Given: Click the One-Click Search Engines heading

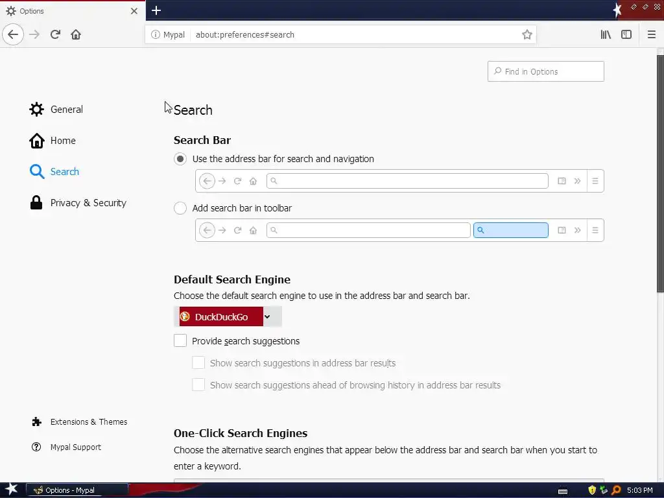Looking at the screenshot, I should tap(241, 433).
